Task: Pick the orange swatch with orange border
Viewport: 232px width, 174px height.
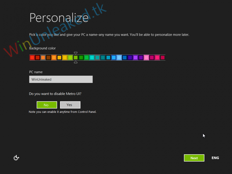Action: (54, 57)
